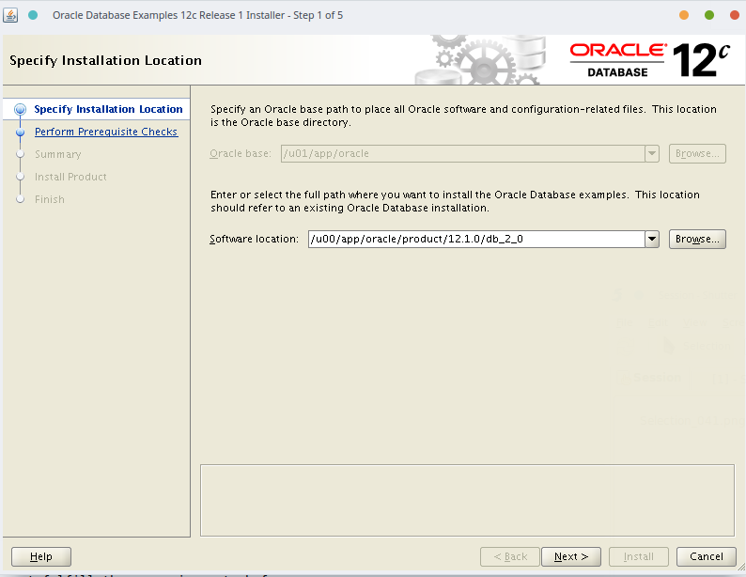Click the step circle beside Specify Installation Location

pos(20,110)
